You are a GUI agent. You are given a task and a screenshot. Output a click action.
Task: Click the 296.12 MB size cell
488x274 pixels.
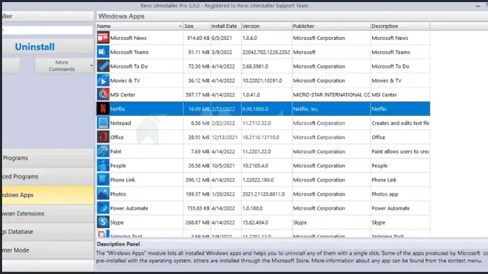coord(196,180)
